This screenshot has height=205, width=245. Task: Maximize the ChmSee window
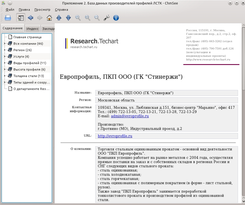tap(237, 3)
